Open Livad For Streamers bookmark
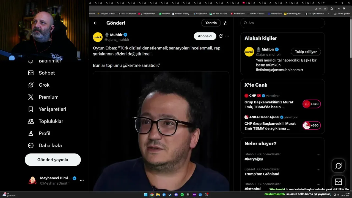 (127, 14)
